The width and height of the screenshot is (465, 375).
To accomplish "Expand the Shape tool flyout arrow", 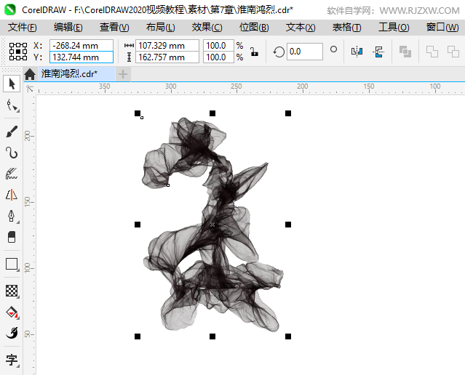I will (x=18, y=111).
